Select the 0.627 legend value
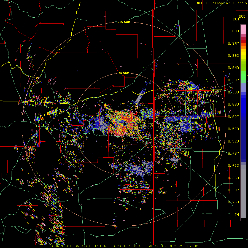This screenshot has width=248, height=248. coord(233,117)
